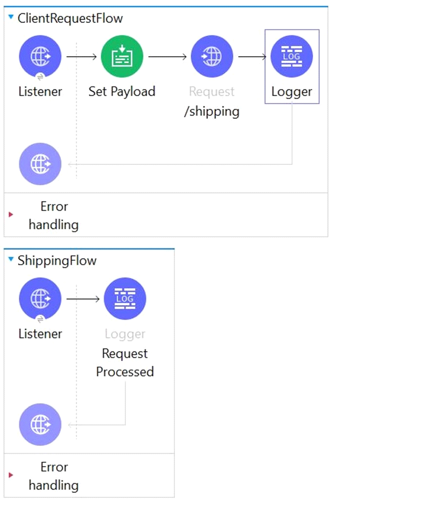Click Error handling label in ShippingFlow
The width and height of the screenshot is (446, 508).
(x=54, y=476)
